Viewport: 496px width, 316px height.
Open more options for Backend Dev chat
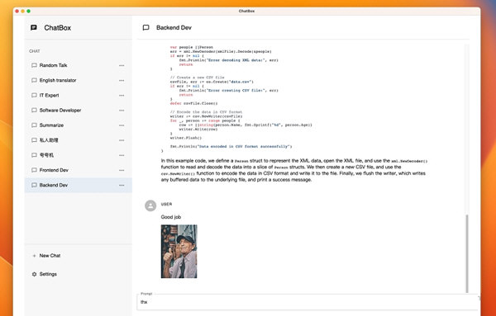coord(122,186)
